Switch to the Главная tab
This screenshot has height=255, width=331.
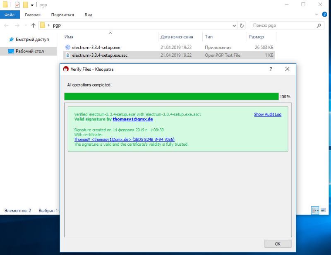click(33, 15)
